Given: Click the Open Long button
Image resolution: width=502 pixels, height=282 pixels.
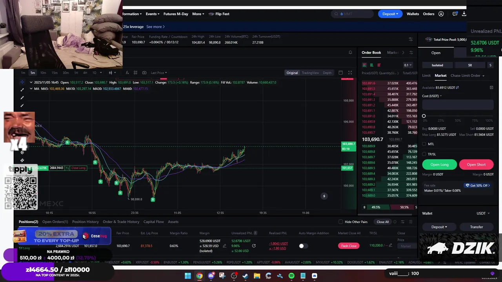Looking at the screenshot, I should 439,164.
